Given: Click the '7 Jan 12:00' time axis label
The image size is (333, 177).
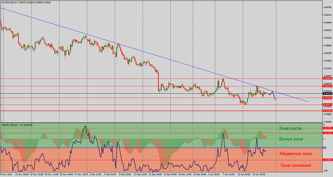Looking at the screenshot, I should pyautogui.click(x=229, y=174).
